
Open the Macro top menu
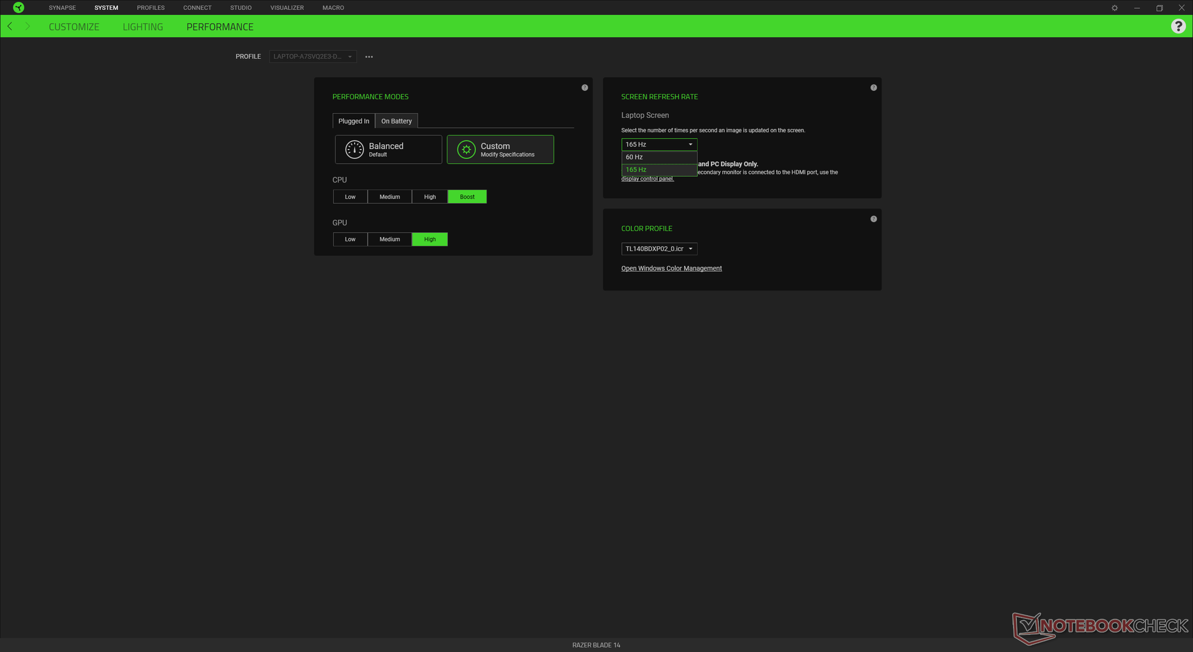333,8
